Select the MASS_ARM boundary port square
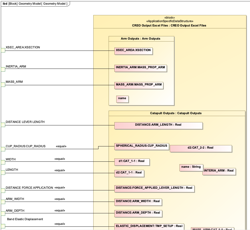 point(3,85)
